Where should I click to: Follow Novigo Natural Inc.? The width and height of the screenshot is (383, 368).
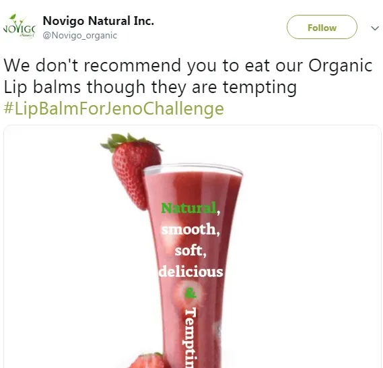click(322, 27)
